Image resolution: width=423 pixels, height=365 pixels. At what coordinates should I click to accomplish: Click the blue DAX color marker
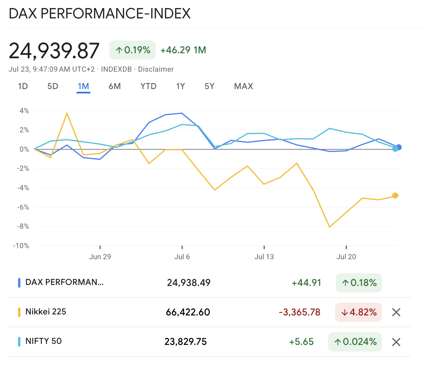coord(19,283)
